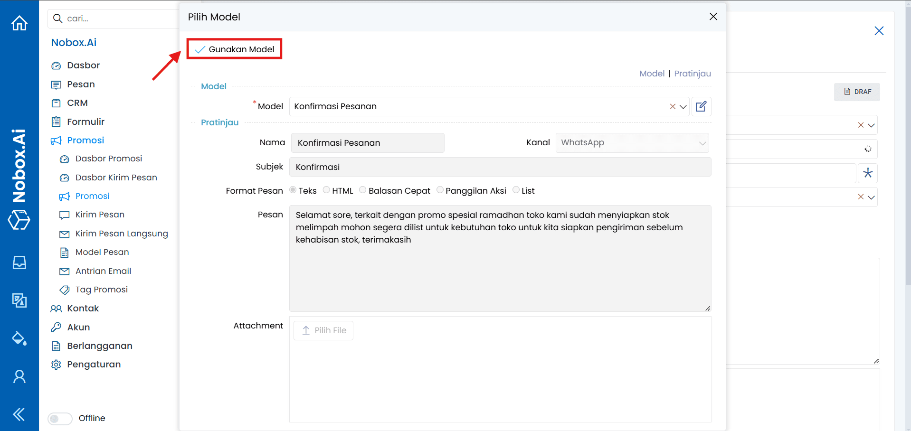
Task: Switch to the Pratinjau tab
Action: [692, 74]
